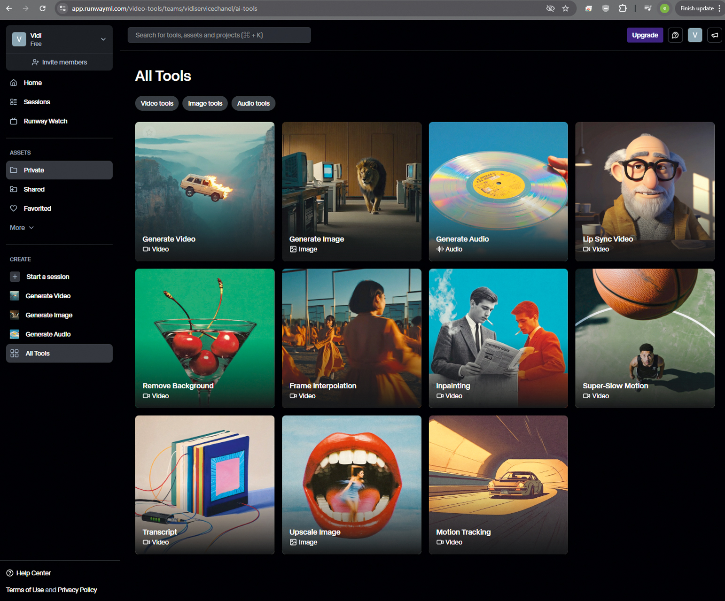This screenshot has width=725, height=601.
Task: Click the Upgrade button
Action: click(x=645, y=35)
